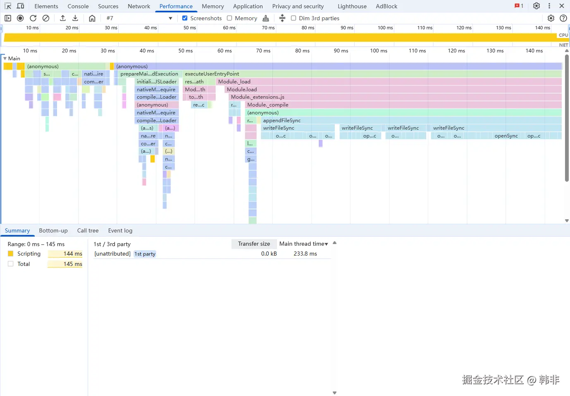Click the 1st party label badge
This screenshot has height=396, width=570.
pos(145,254)
